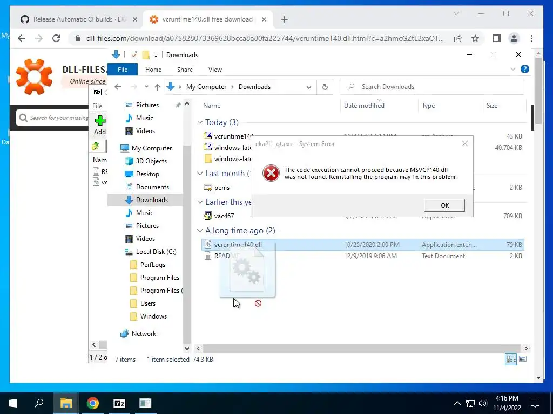Select the vac467 application file
Image resolution: width=553 pixels, height=414 pixels.
tap(224, 216)
